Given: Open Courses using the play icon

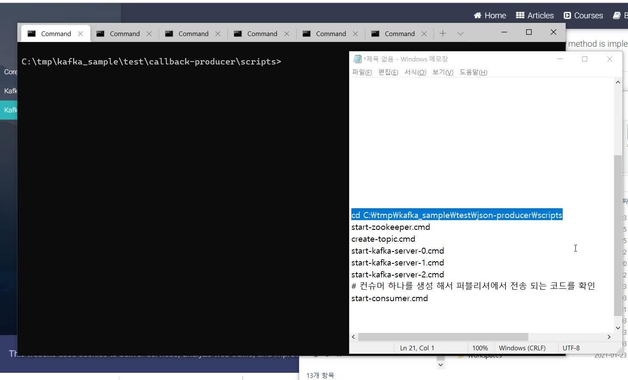Looking at the screenshot, I should (x=567, y=15).
